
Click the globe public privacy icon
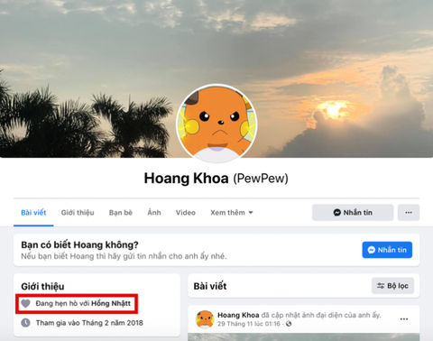(289, 324)
